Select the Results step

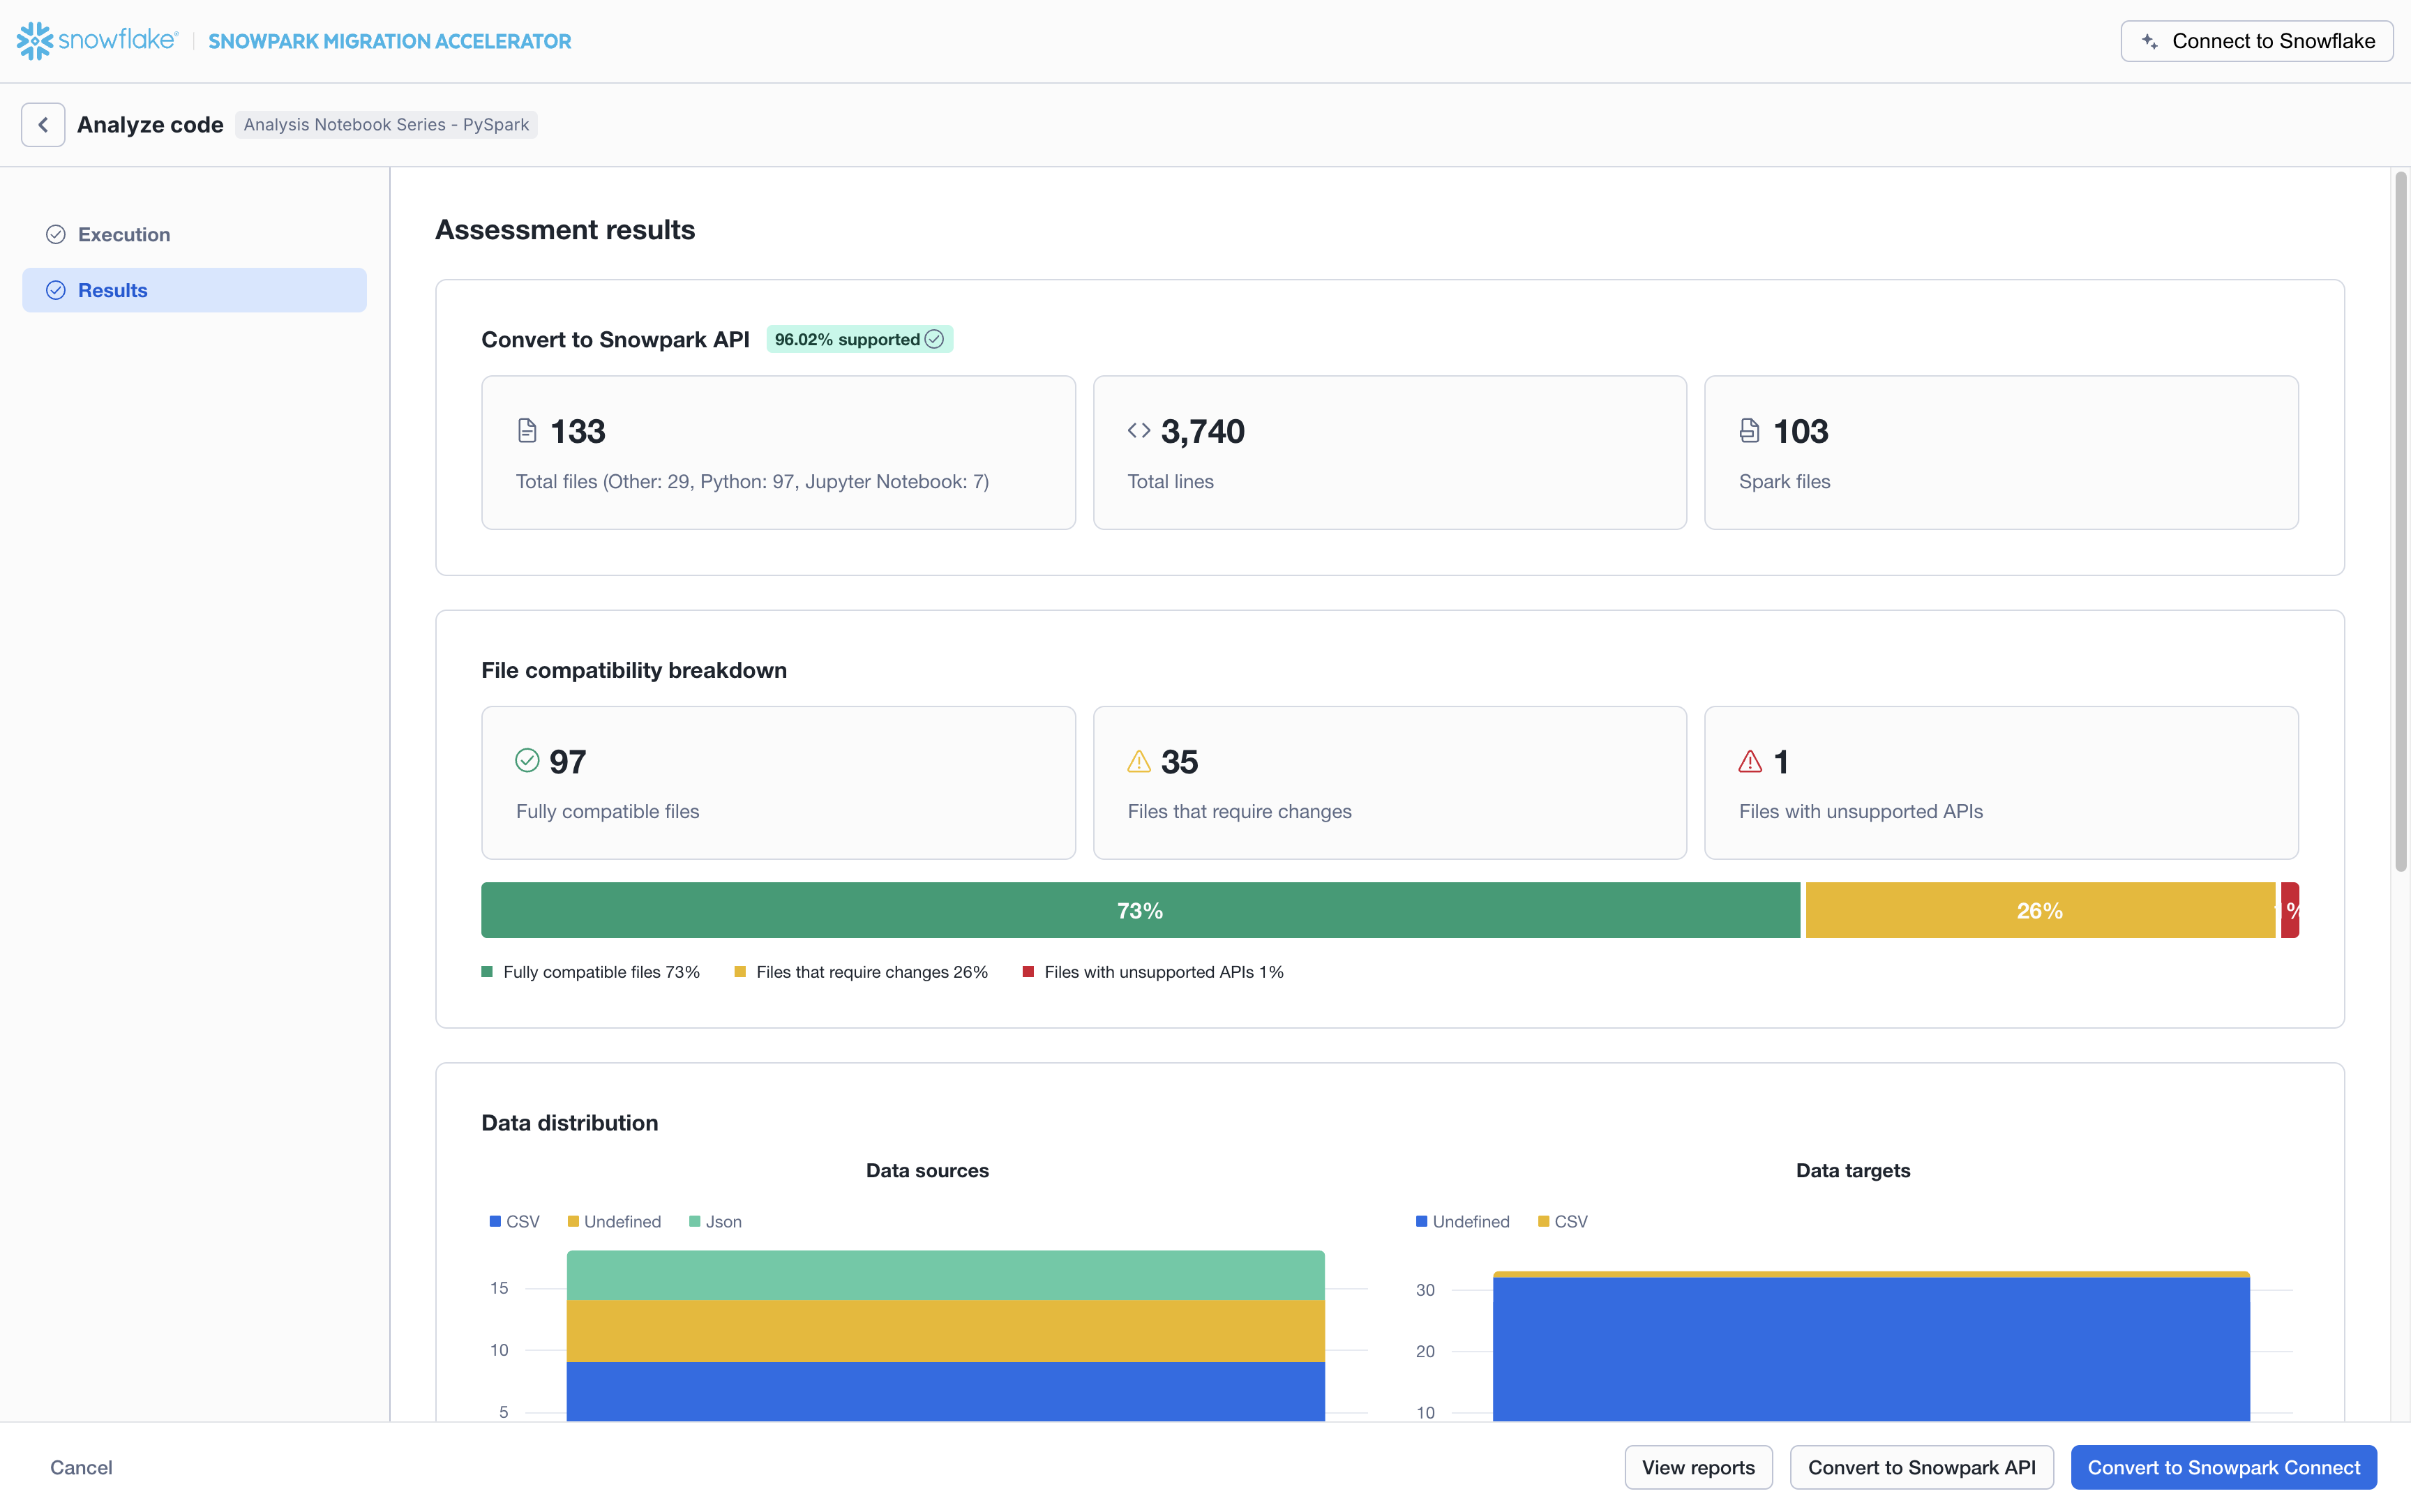point(194,290)
